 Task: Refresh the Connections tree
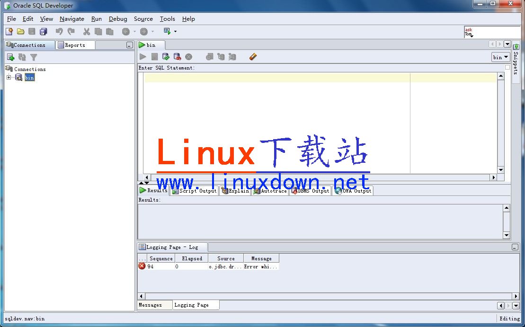(x=22, y=57)
